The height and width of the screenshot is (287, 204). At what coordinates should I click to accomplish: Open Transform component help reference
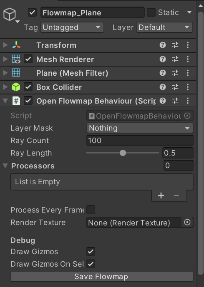click(163, 45)
